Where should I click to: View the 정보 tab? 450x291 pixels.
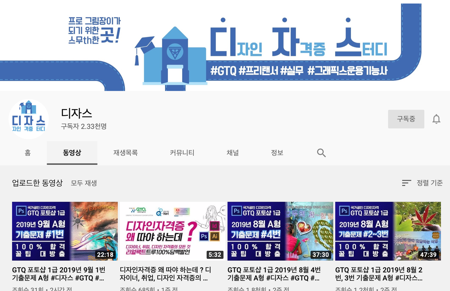(x=277, y=153)
